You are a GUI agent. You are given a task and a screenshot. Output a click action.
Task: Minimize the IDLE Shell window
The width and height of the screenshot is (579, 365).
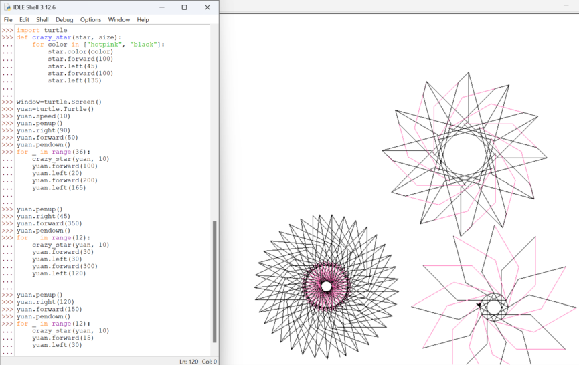point(162,7)
